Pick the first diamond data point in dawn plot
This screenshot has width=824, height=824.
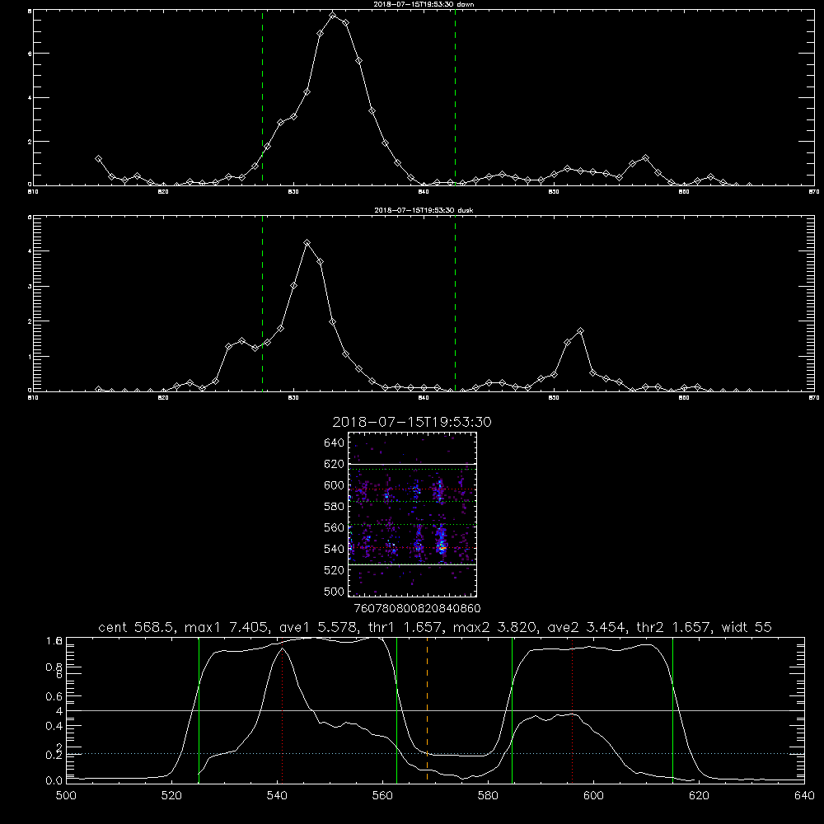click(x=98, y=158)
